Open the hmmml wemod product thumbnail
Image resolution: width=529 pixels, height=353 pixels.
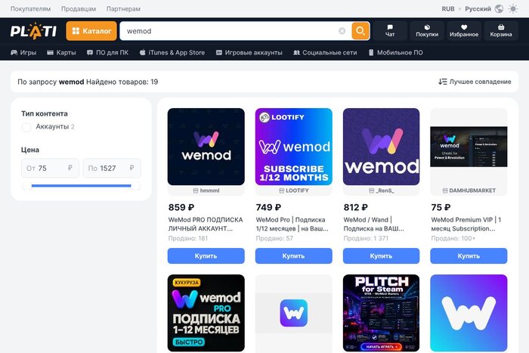pos(206,147)
